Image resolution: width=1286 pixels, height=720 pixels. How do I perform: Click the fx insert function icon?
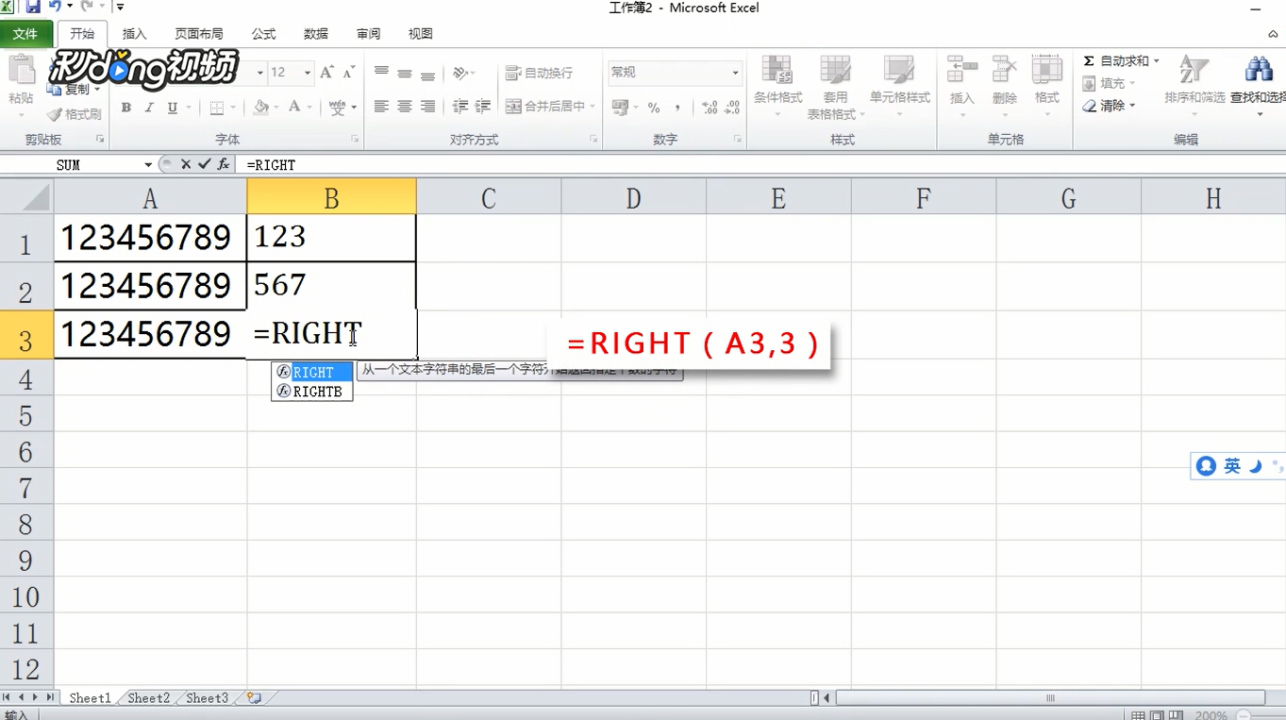click(224, 164)
